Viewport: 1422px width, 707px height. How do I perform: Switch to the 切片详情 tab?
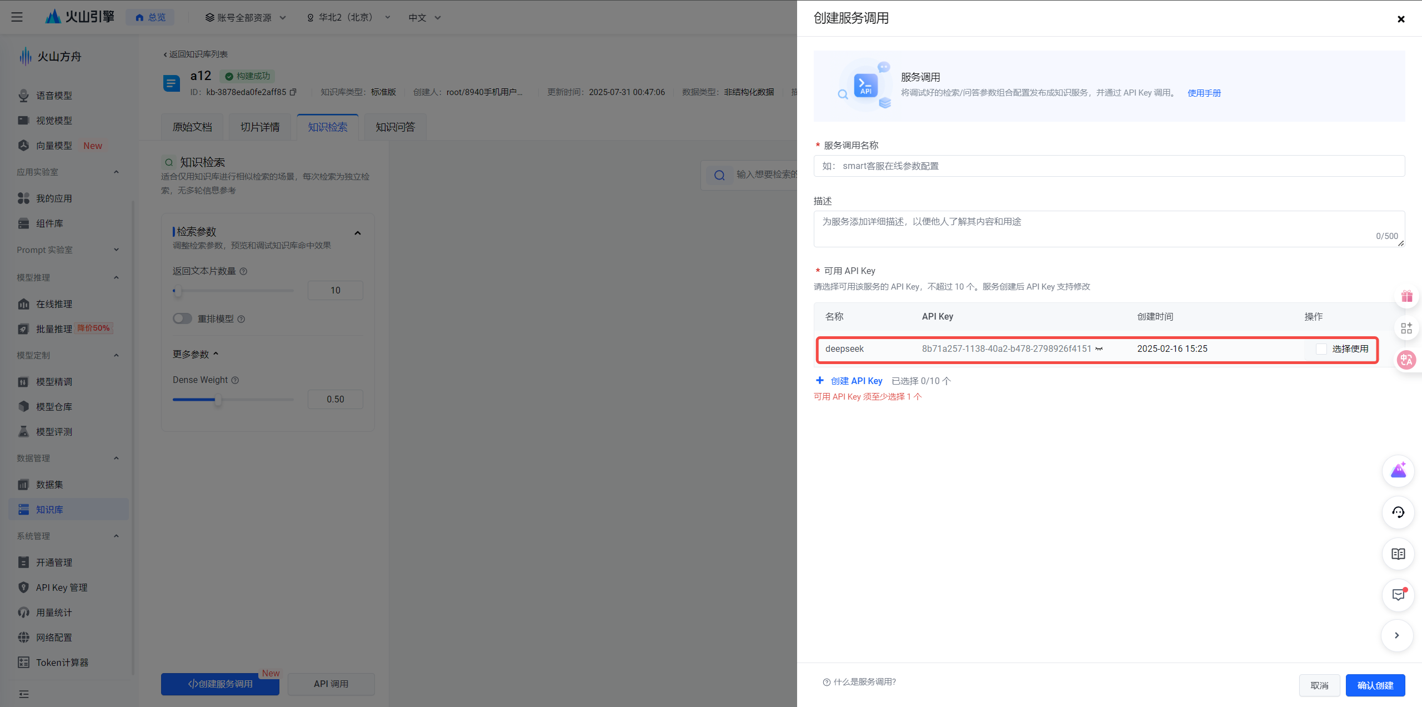[260, 127]
